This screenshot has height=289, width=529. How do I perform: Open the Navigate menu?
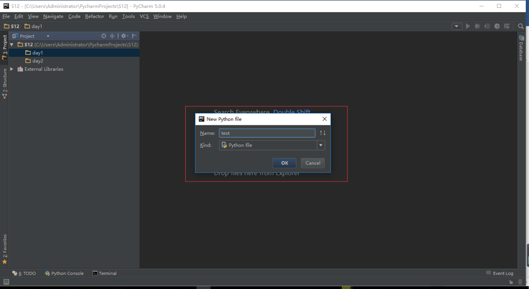pos(53,16)
